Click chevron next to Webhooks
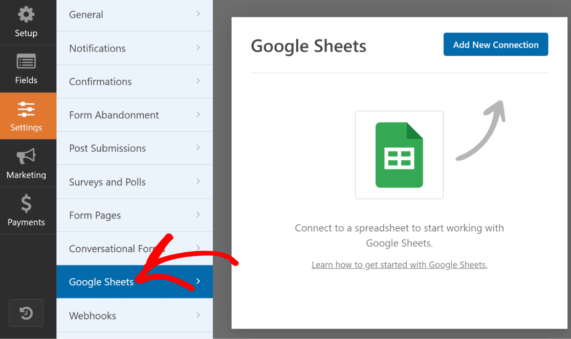 tap(198, 314)
